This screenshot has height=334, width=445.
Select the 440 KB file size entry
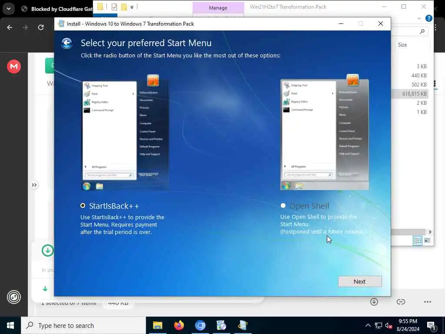(419, 76)
